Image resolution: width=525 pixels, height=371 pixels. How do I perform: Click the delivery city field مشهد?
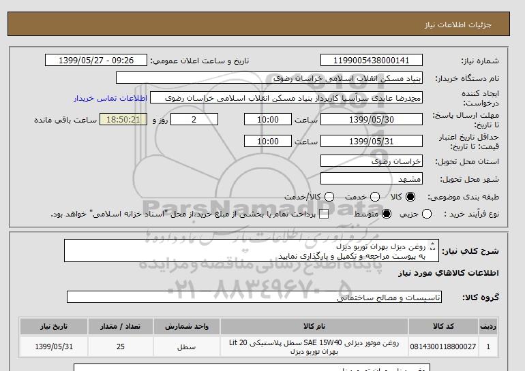tap(372, 179)
